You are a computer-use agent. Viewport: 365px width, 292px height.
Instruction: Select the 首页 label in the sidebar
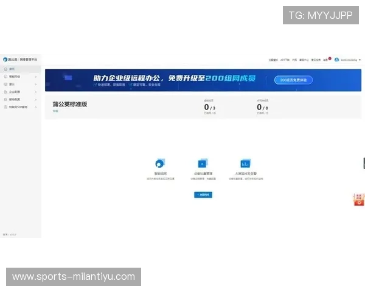coord(12,69)
